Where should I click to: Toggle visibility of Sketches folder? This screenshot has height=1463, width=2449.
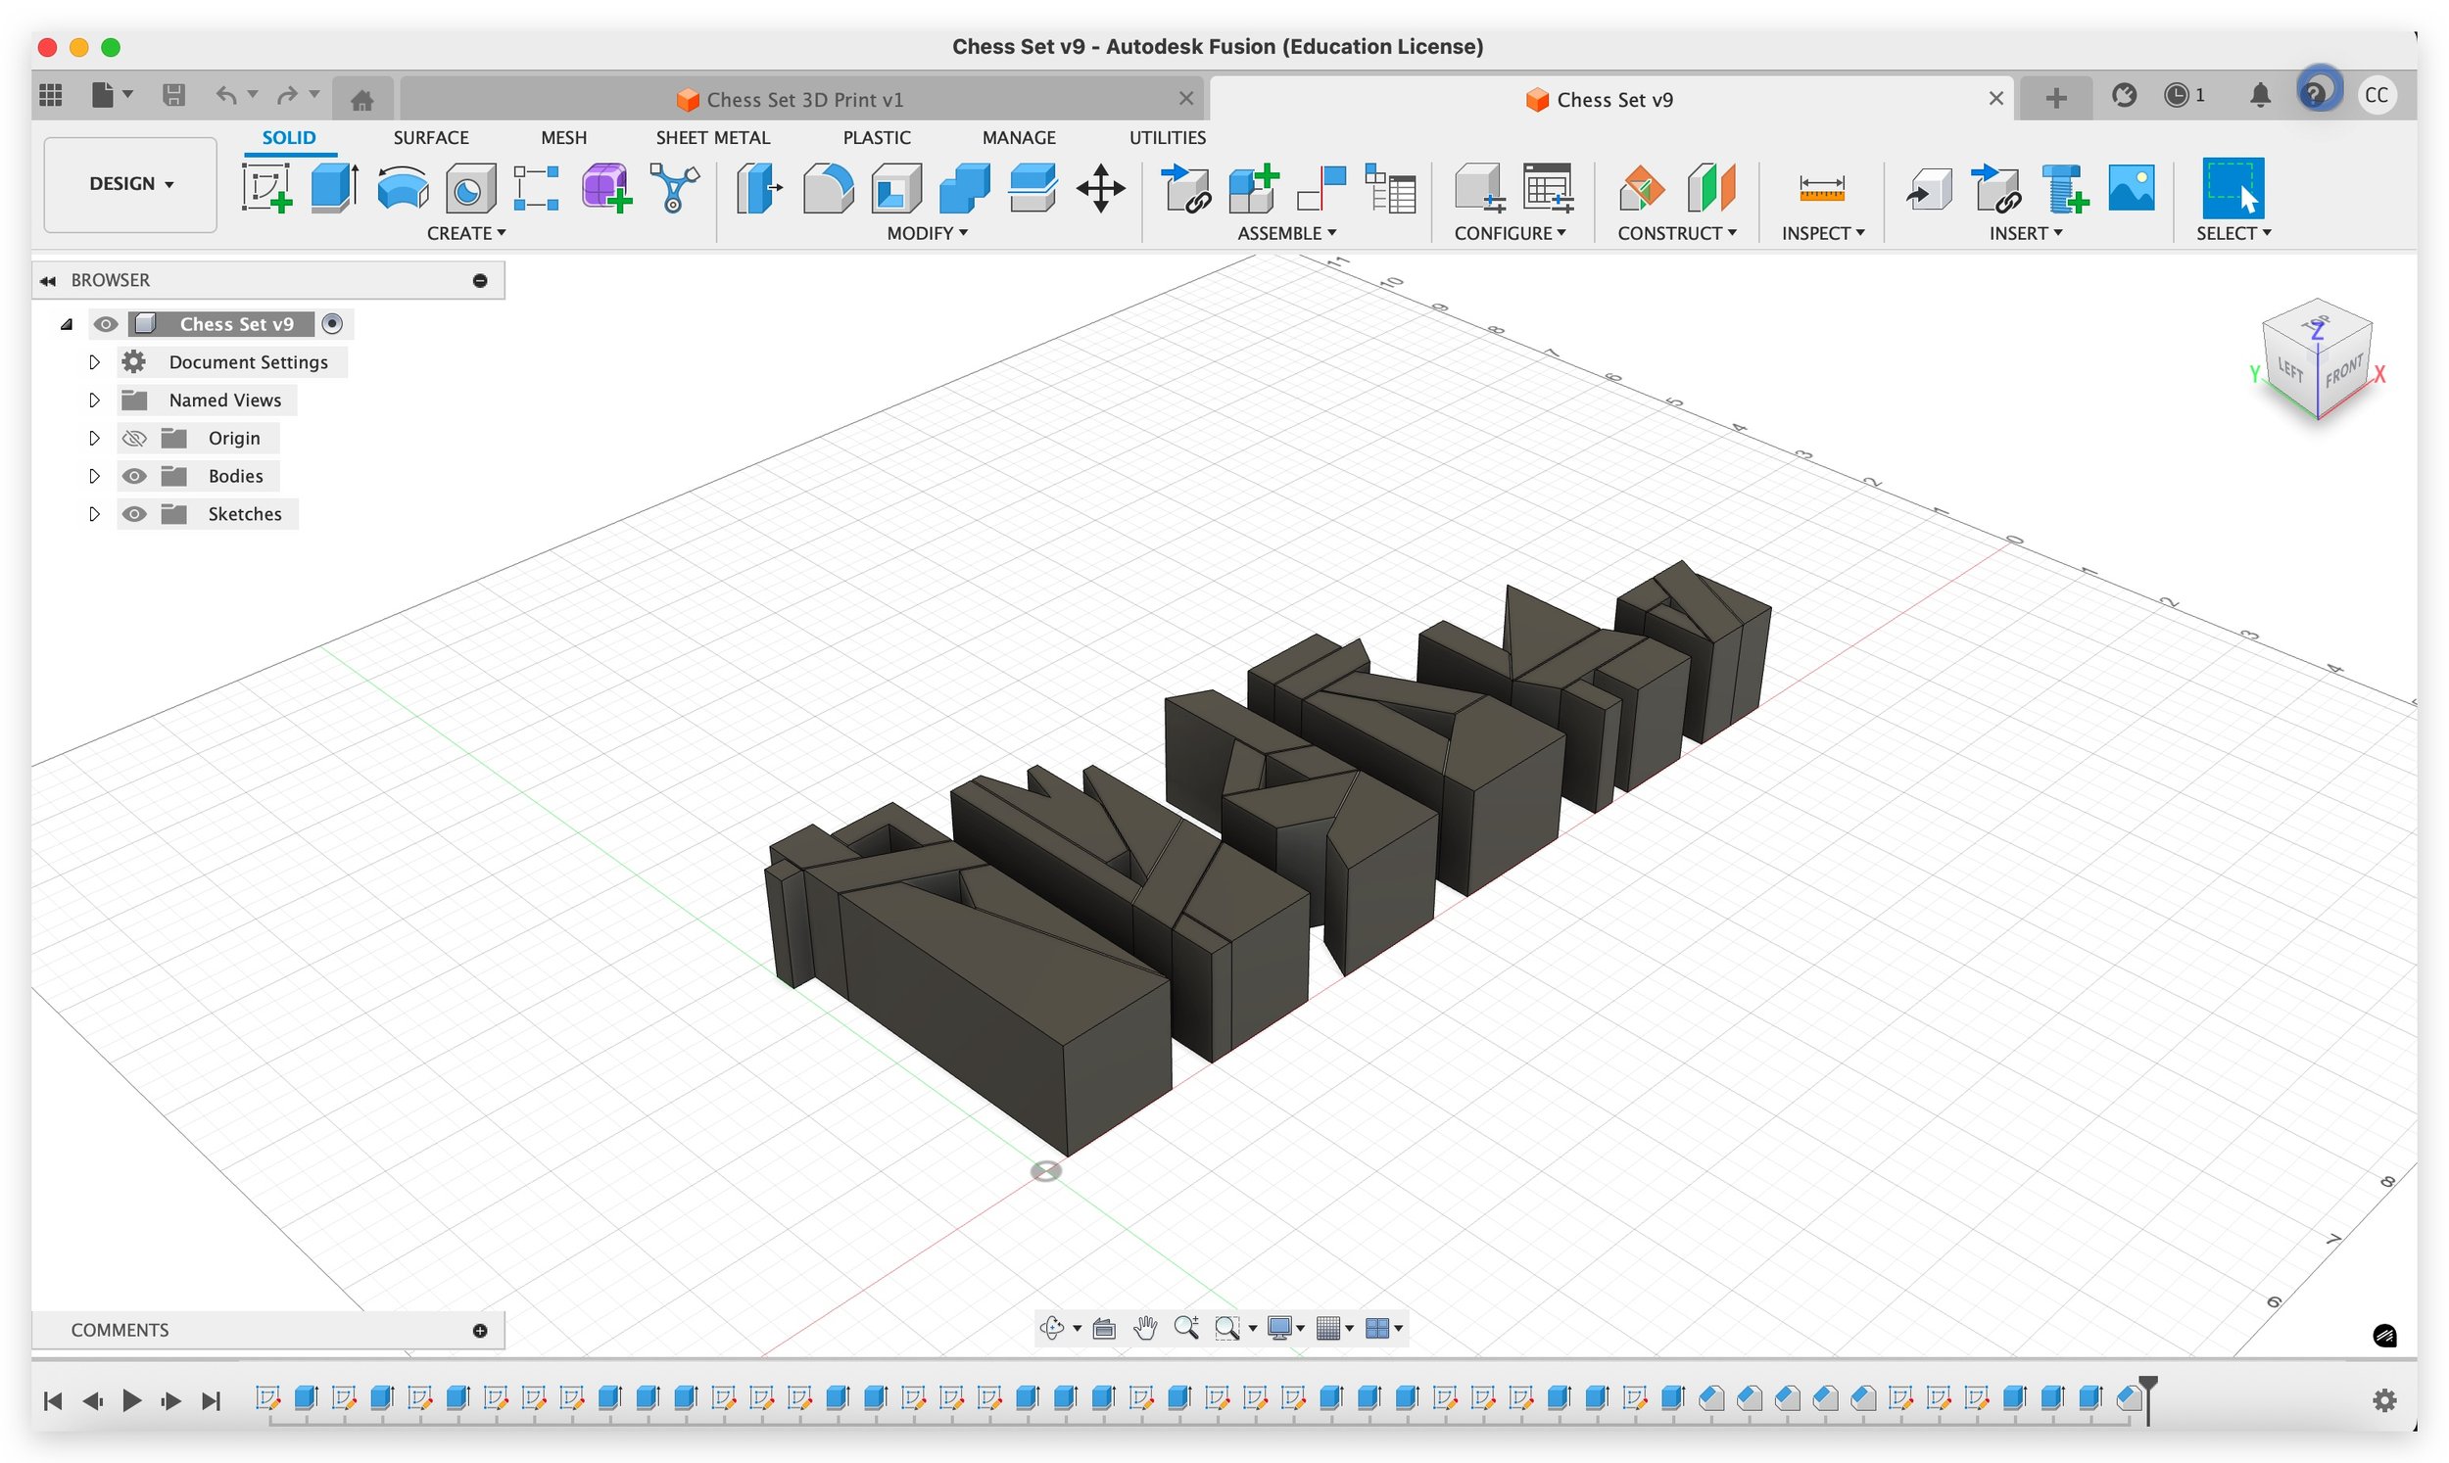tap(134, 514)
